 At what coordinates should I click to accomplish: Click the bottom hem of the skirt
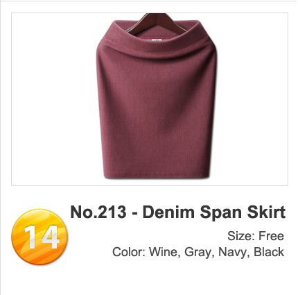click(x=157, y=175)
